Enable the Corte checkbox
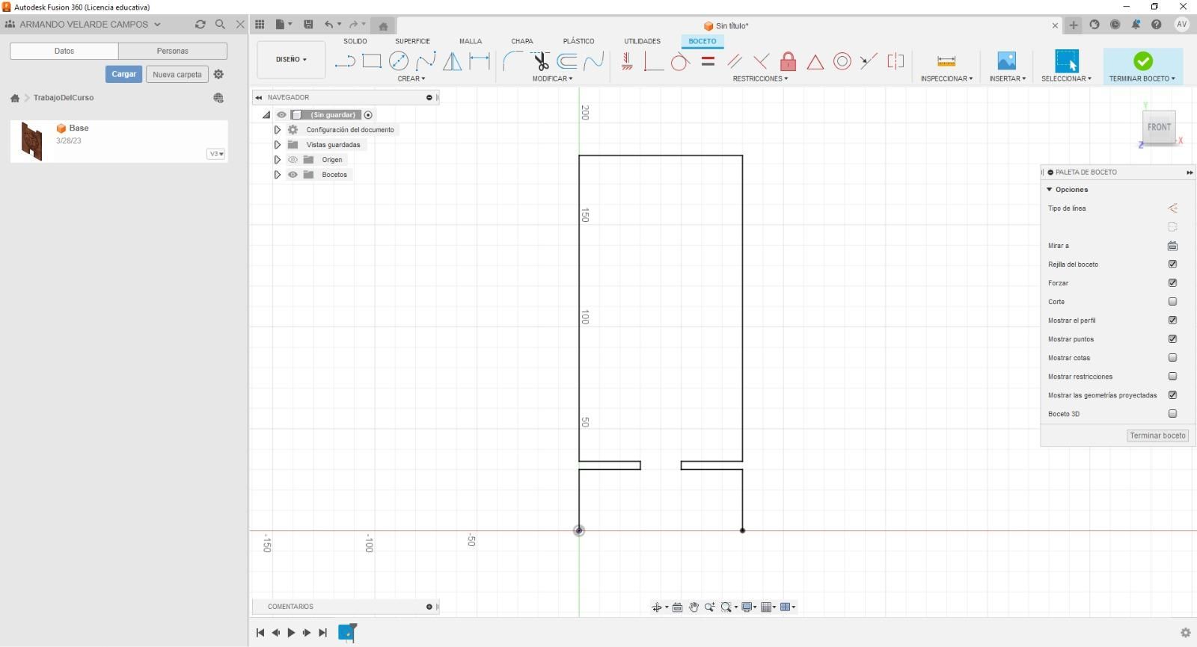Screen dimensions: 1197x647 (x=1172, y=302)
